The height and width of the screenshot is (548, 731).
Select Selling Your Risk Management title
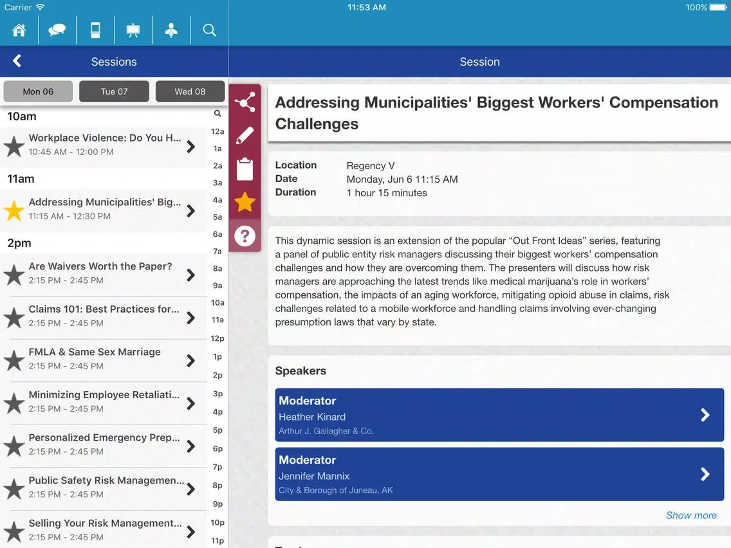click(x=106, y=524)
